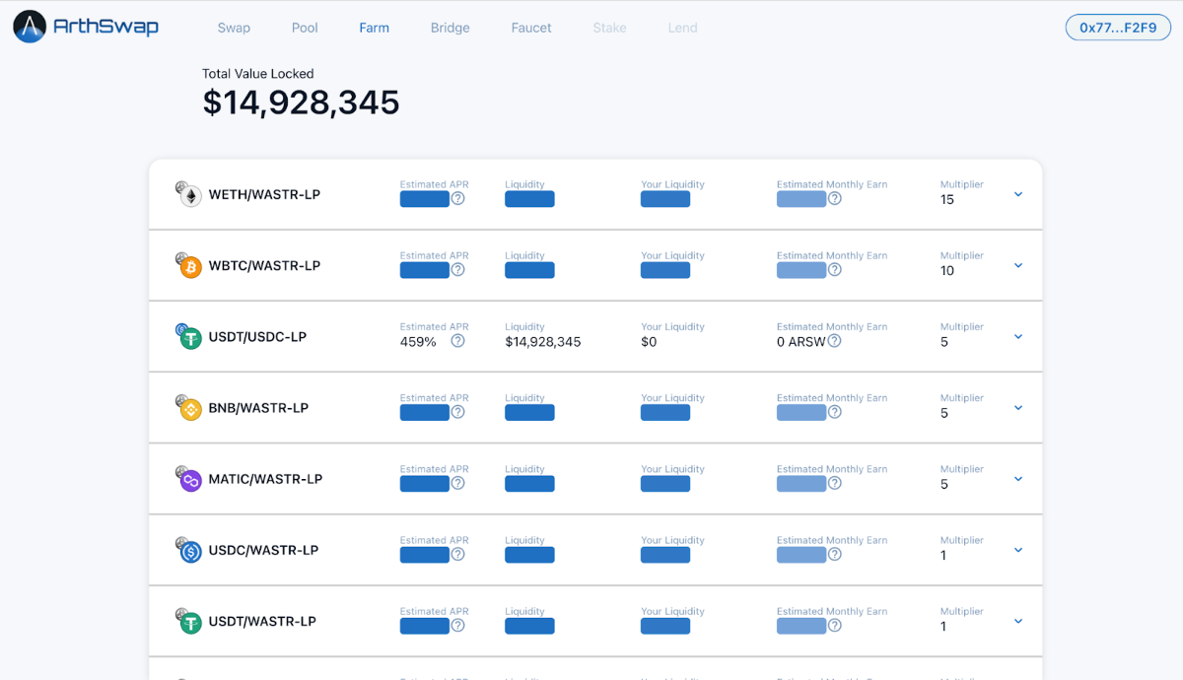1183x680 pixels.
Task: Expand the WETH/WASTR-LP farm row
Action: point(1018,194)
